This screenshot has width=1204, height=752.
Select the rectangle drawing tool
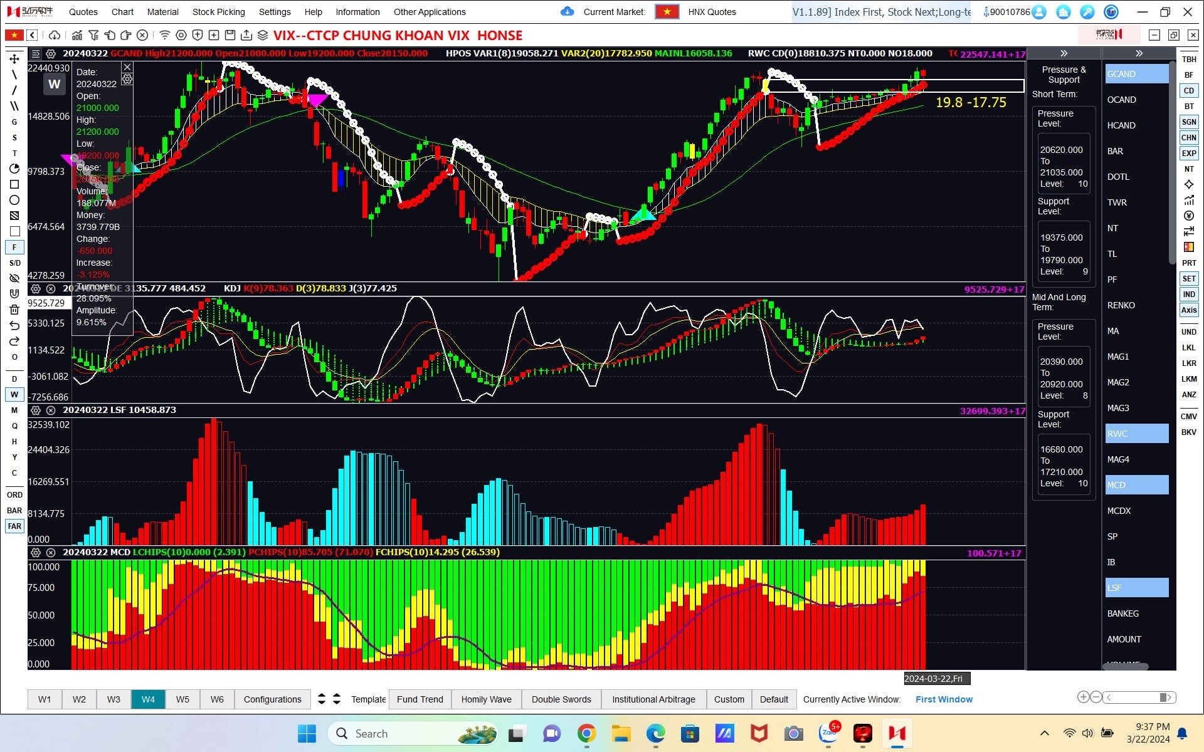tap(14, 184)
